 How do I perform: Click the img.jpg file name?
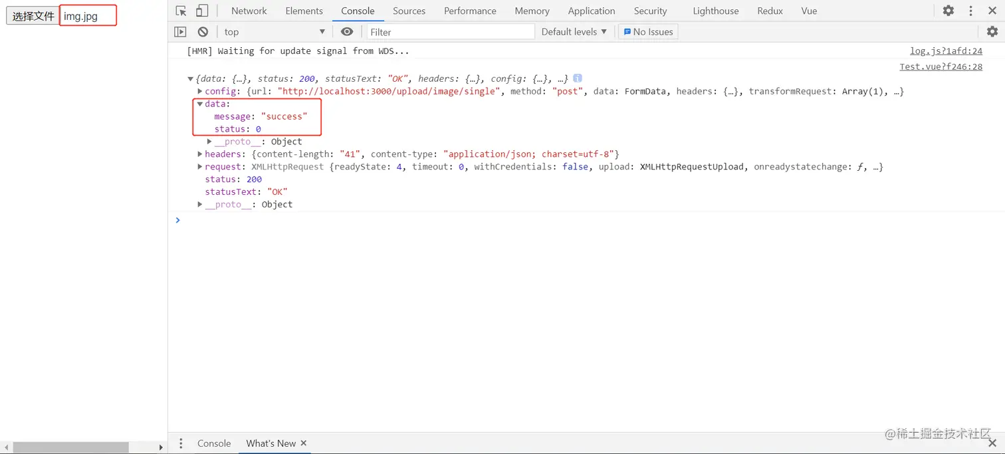[x=80, y=16]
